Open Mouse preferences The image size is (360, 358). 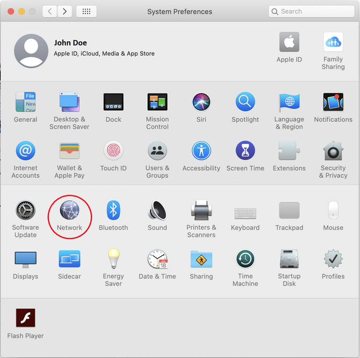[x=333, y=210]
